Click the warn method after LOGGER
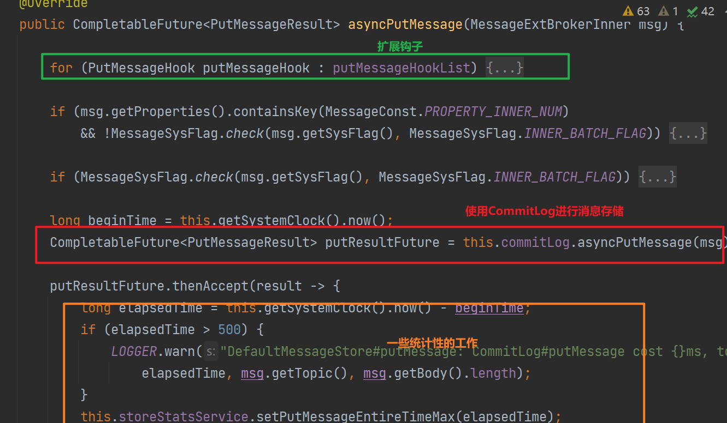The width and height of the screenshot is (727, 423). coord(180,352)
